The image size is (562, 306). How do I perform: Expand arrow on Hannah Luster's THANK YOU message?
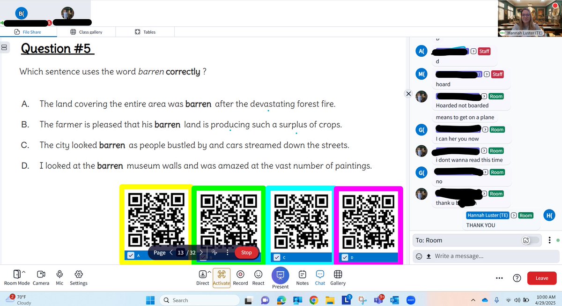514,215
